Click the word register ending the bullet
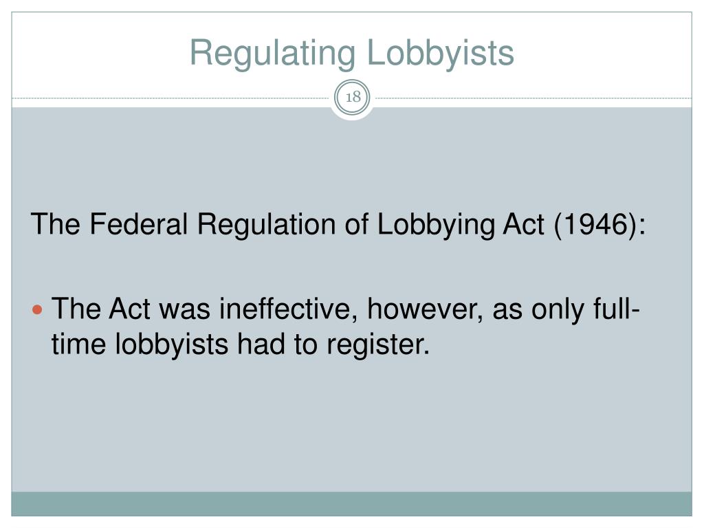 (x=378, y=345)
